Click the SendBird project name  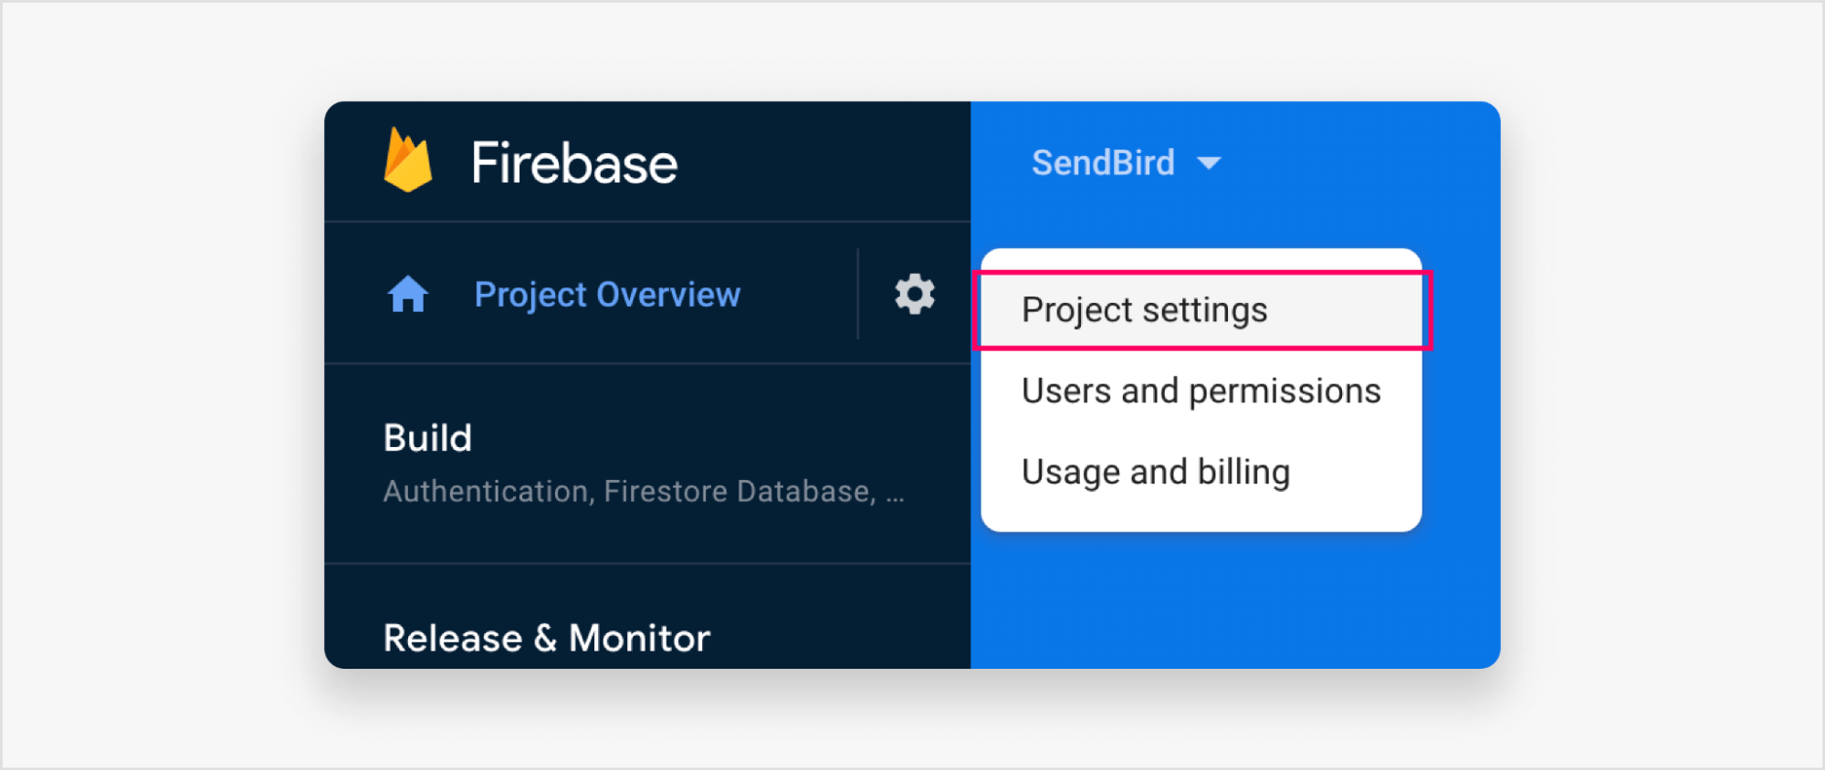click(1103, 162)
